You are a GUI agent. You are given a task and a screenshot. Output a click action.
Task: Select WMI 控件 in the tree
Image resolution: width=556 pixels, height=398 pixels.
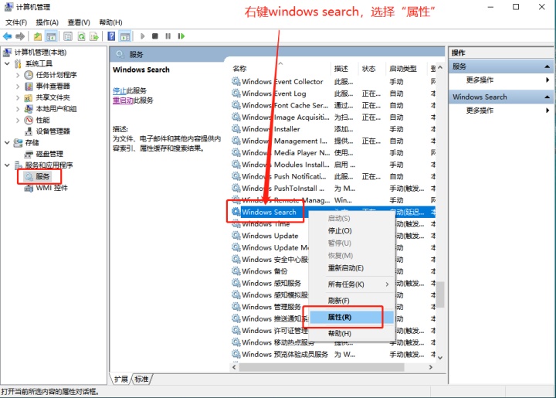[52, 188]
